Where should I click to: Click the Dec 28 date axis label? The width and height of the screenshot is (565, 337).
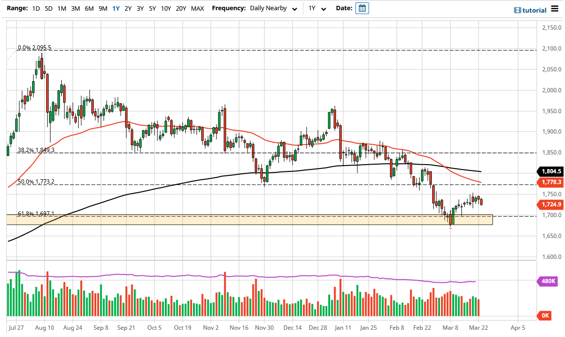pos(318,328)
